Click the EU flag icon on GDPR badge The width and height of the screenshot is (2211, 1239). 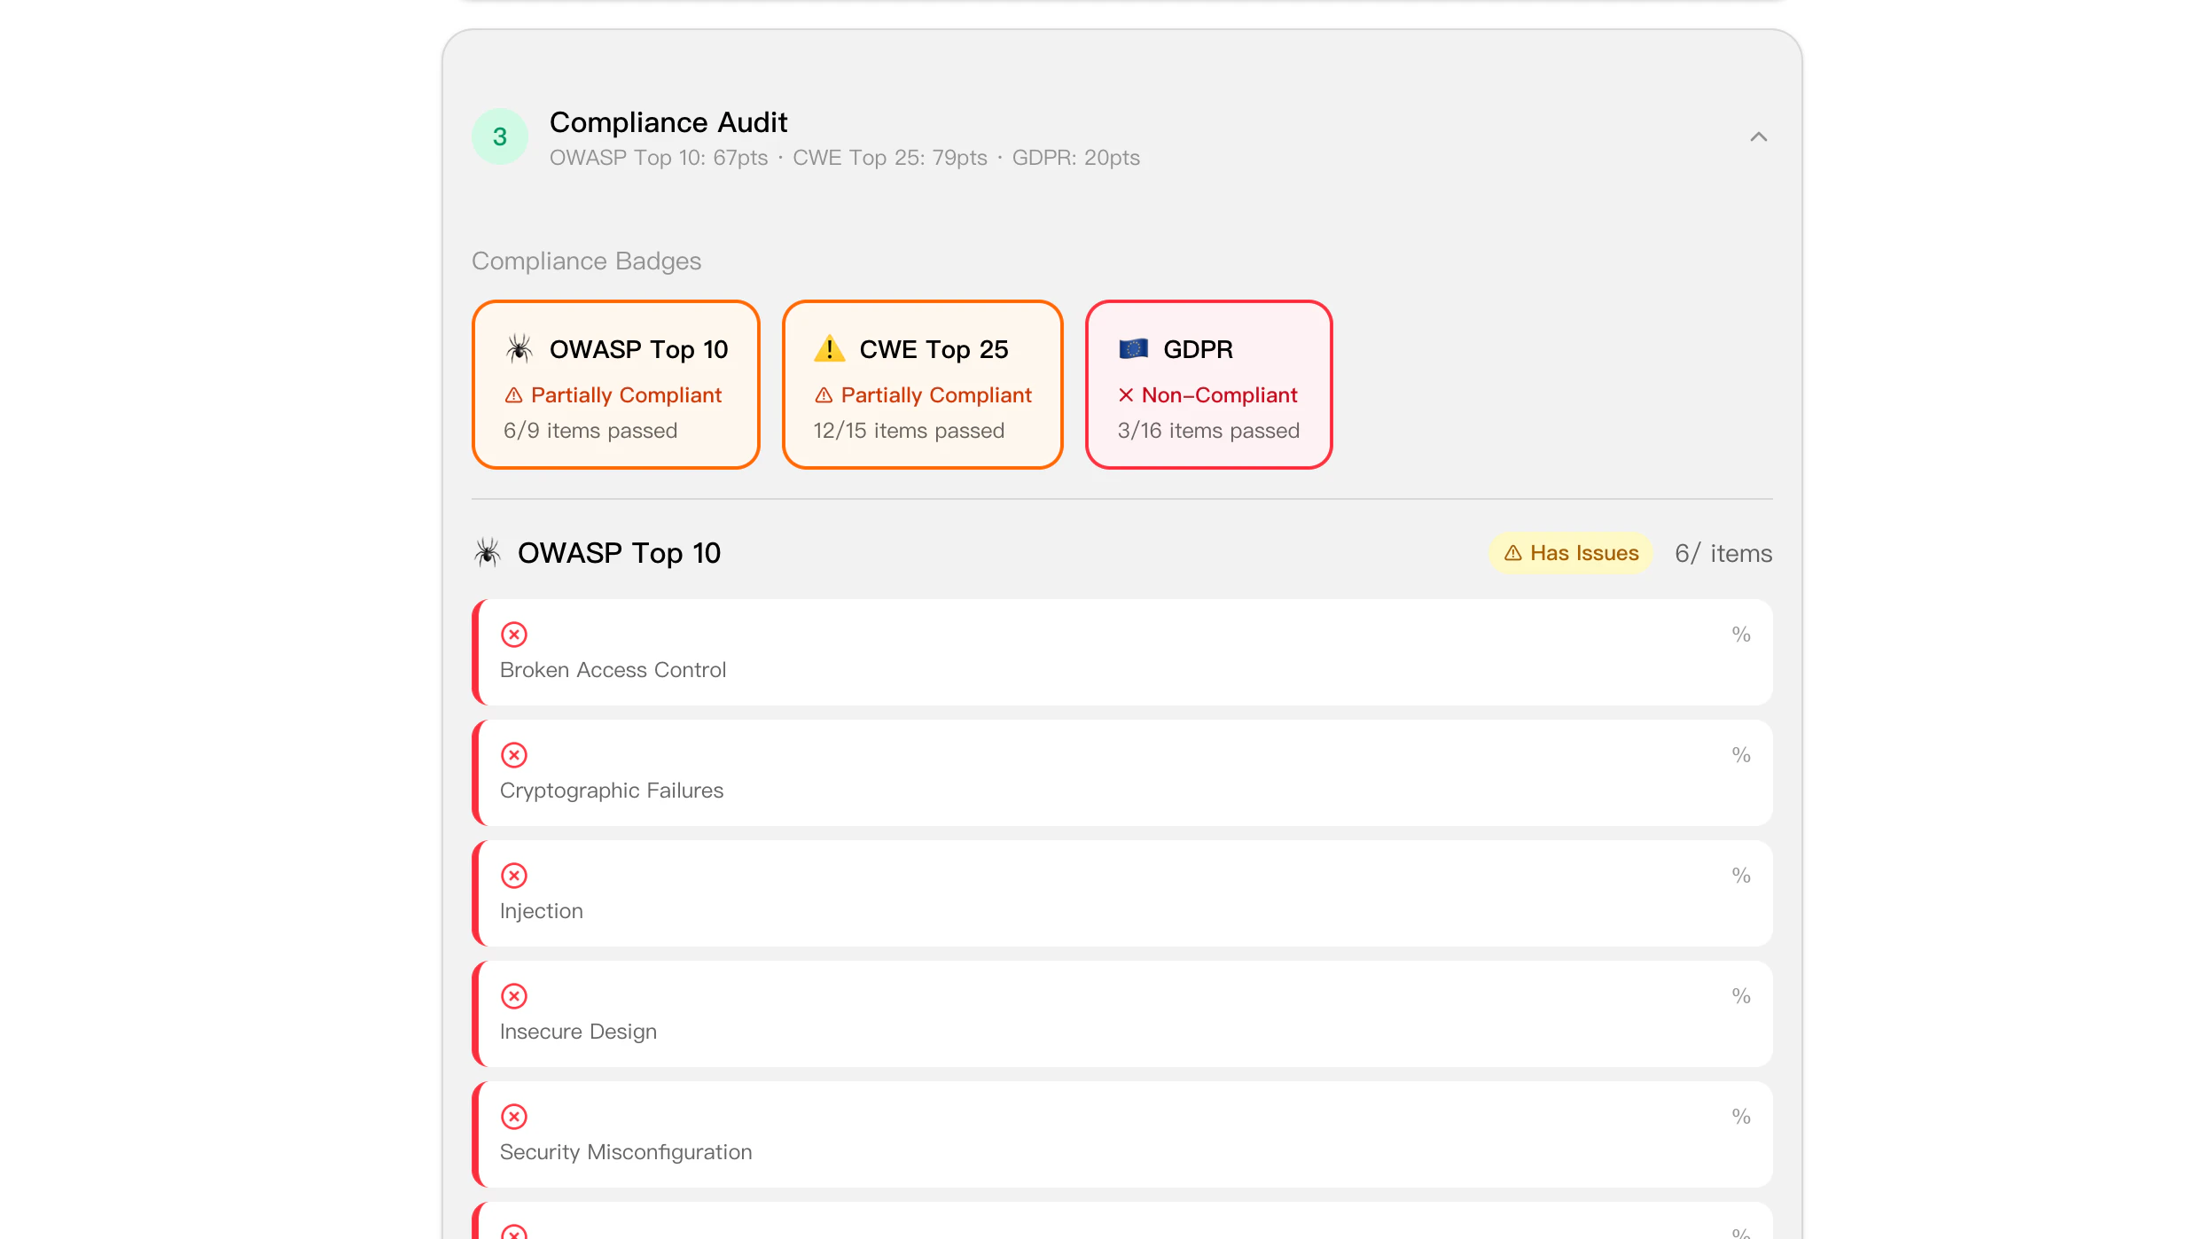(1133, 349)
